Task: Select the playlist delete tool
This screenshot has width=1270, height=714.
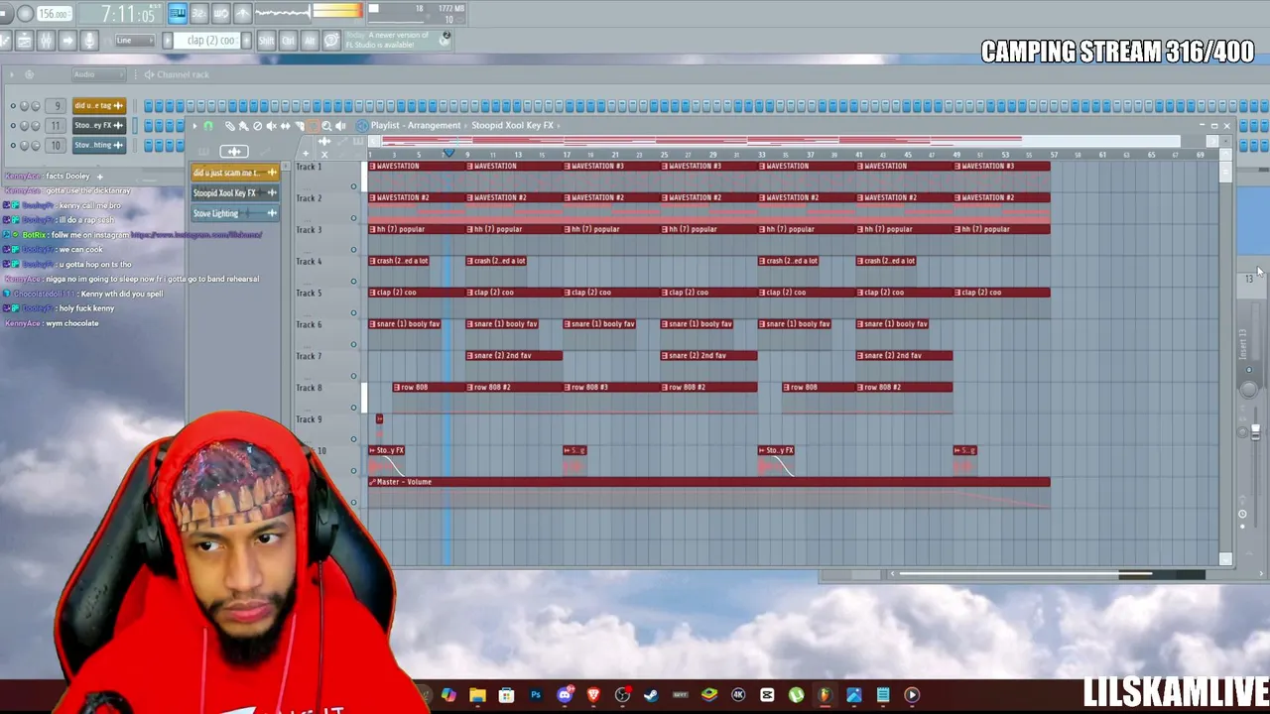Action: coord(258,126)
